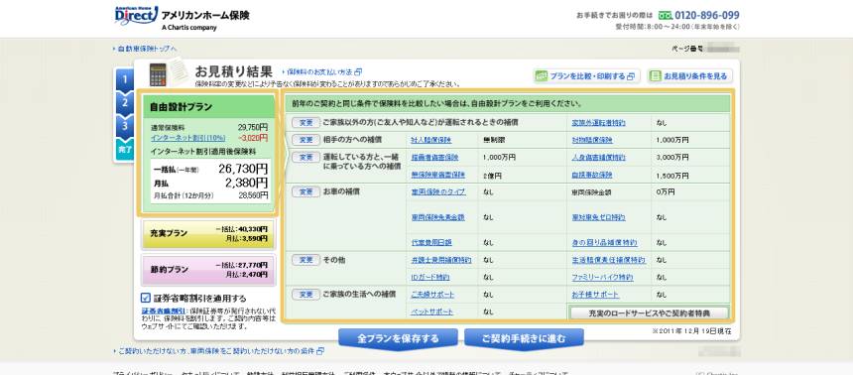Open the 対物賠償保険 link
This screenshot has width=853, height=375.
pyautogui.click(x=592, y=141)
